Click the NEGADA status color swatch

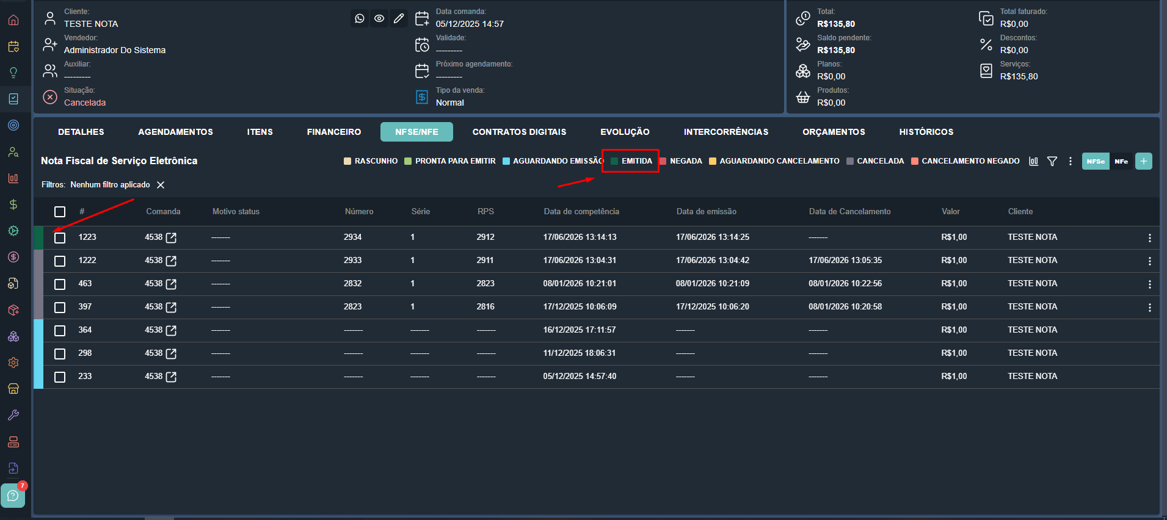(663, 161)
